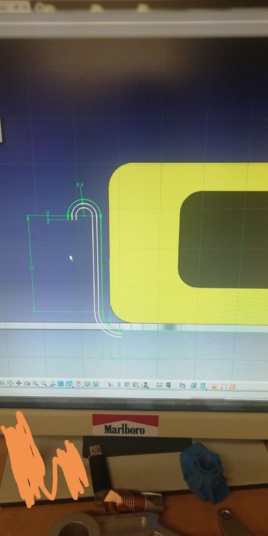Open the green layered icon dropdown
Viewport: 268px width, 536px height.
pyautogui.click(x=194, y=386)
